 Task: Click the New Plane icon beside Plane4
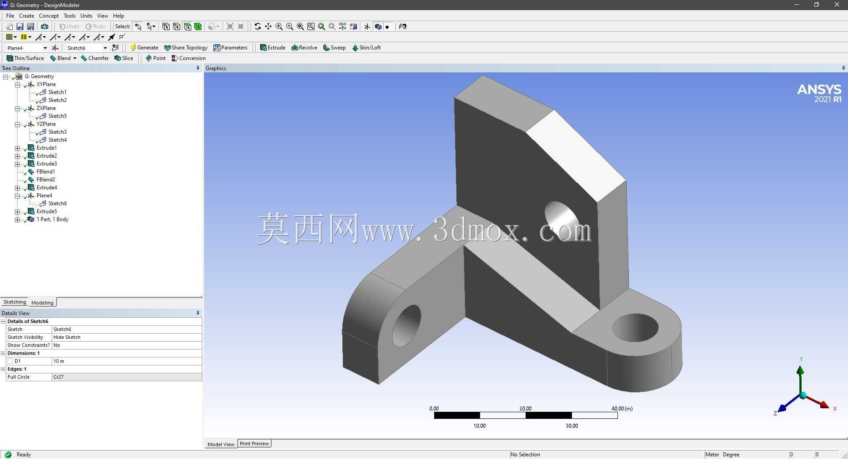tap(55, 48)
